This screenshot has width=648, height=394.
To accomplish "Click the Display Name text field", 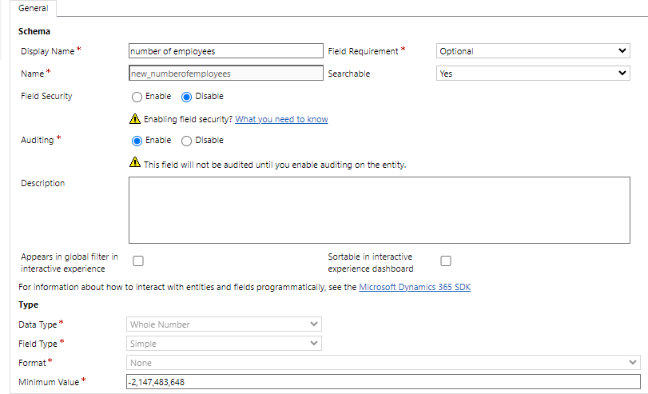I will point(225,51).
